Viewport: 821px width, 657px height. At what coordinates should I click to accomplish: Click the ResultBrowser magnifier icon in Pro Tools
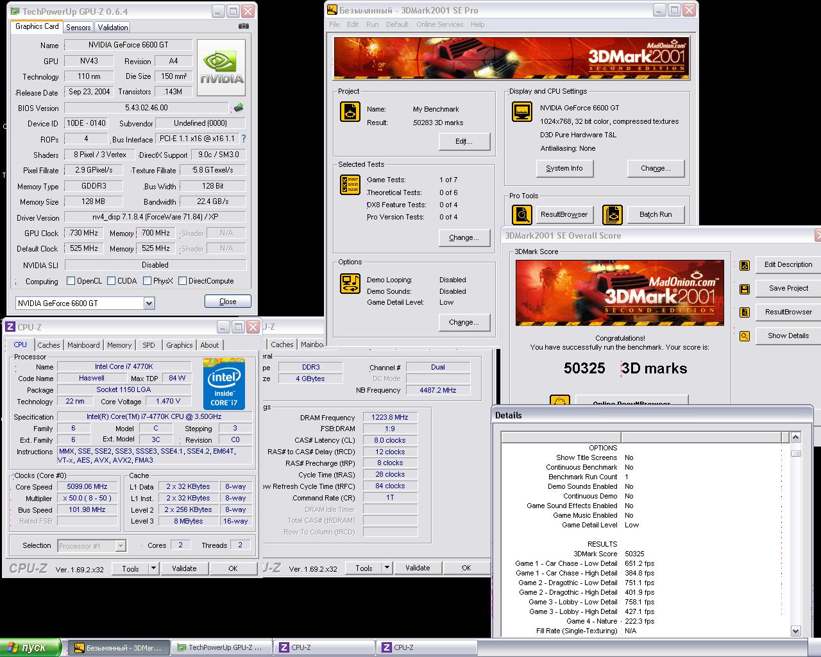pyautogui.click(x=521, y=214)
